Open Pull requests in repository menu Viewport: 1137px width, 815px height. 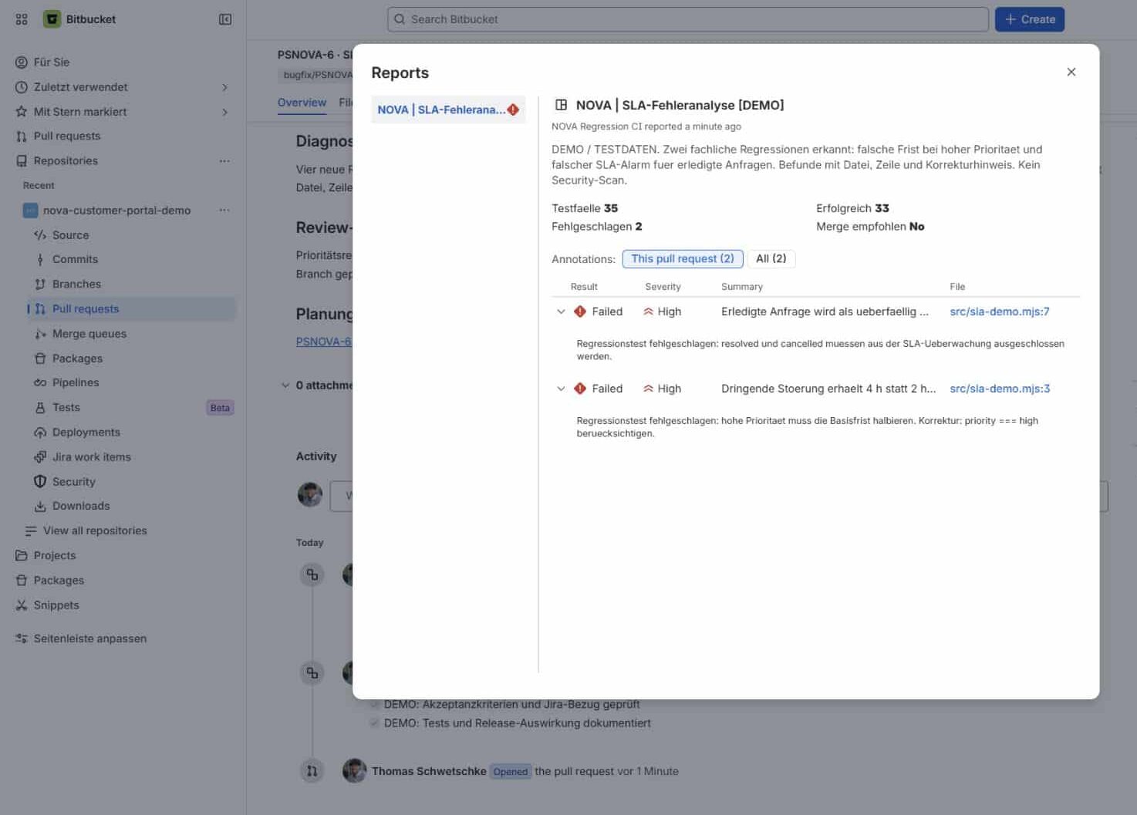click(x=131, y=309)
